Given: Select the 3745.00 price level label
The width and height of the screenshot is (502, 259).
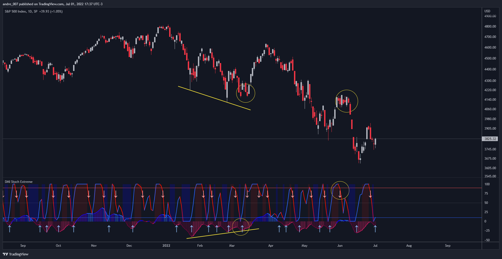Looking at the screenshot, I should click(490, 149).
